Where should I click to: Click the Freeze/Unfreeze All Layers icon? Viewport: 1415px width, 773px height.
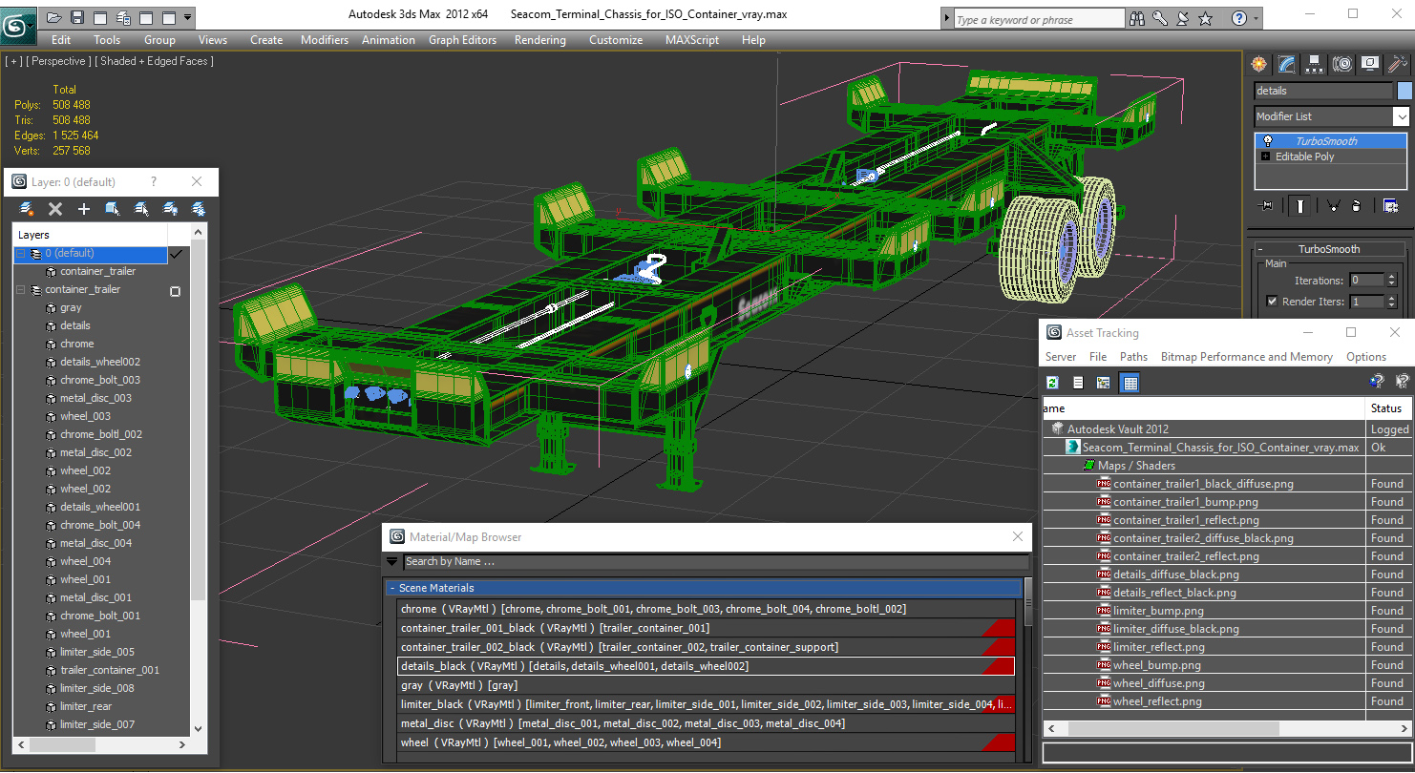click(199, 209)
